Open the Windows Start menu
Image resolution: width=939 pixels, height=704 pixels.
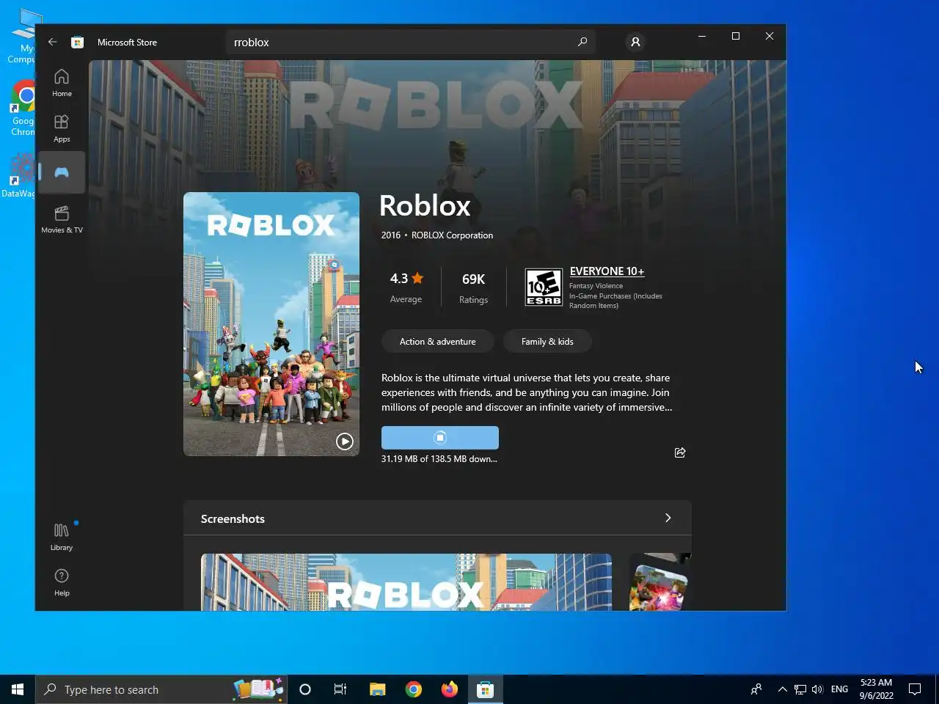coord(18,689)
